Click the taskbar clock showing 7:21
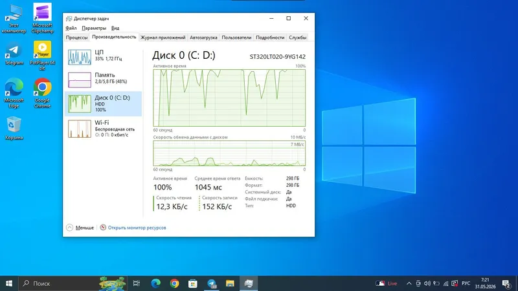Screen dimensions: 518x291 click(485, 283)
